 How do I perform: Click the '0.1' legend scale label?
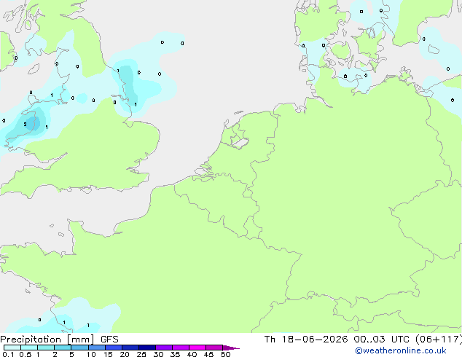(8, 354)
